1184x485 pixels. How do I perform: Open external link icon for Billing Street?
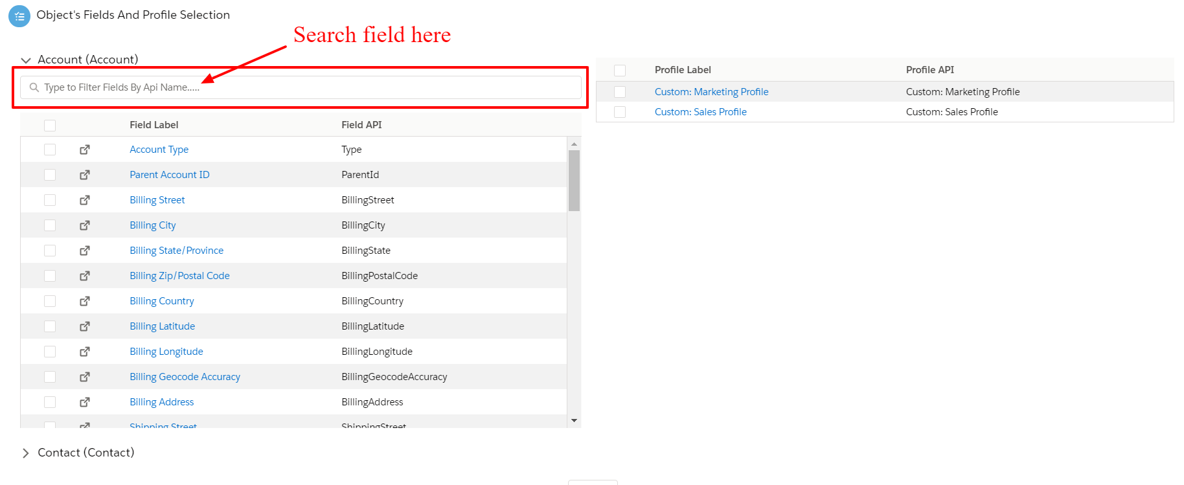pos(85,200)
